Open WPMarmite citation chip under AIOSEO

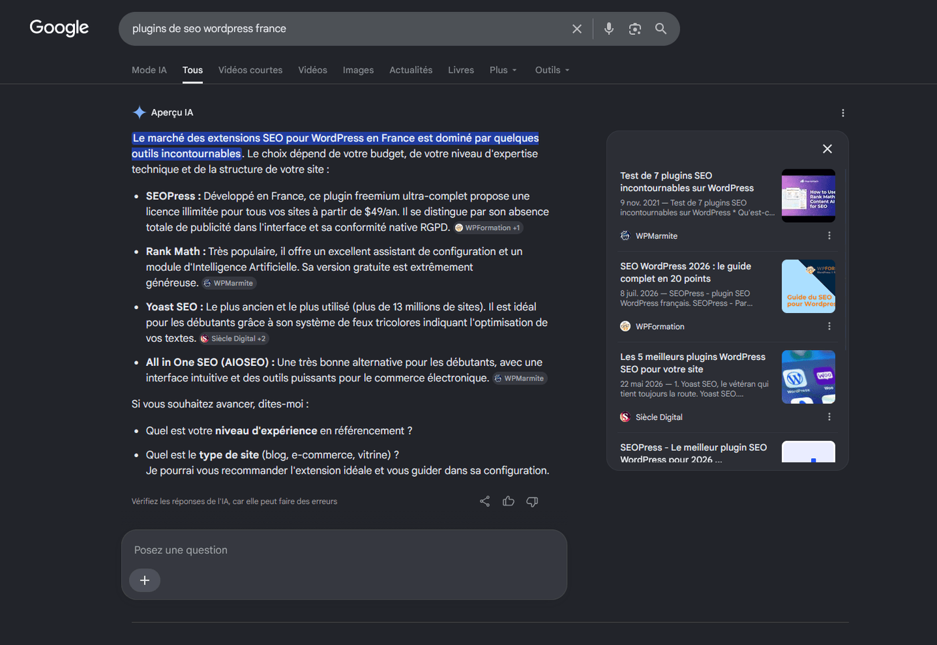pos(520,378)
